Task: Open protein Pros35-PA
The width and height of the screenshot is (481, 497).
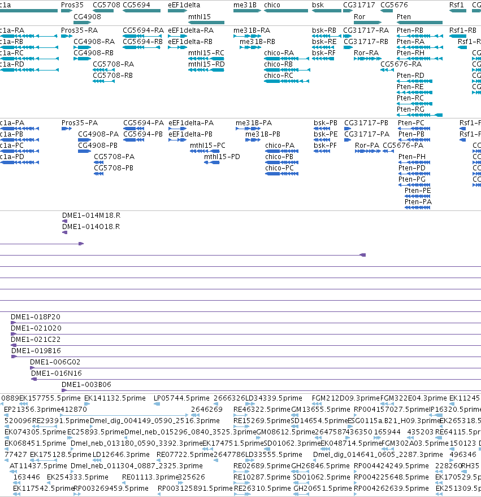Action: 80,123
